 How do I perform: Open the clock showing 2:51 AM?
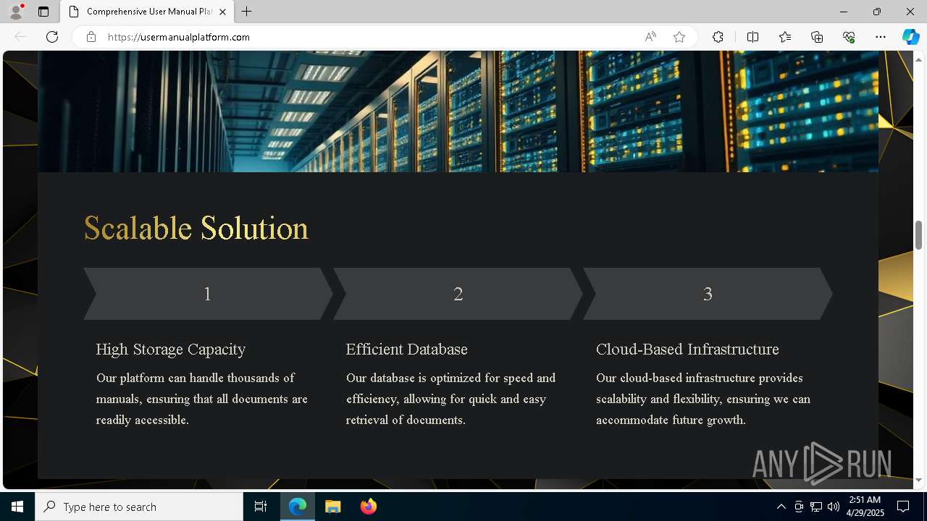(x=865, y=507)
